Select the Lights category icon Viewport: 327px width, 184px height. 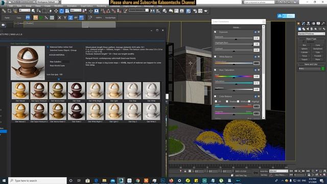pyautogui.click(x=308, y=29)
